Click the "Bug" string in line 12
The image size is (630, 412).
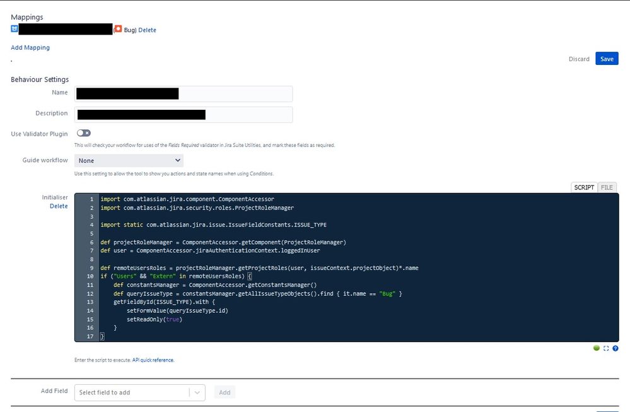[x=387, y=294]
